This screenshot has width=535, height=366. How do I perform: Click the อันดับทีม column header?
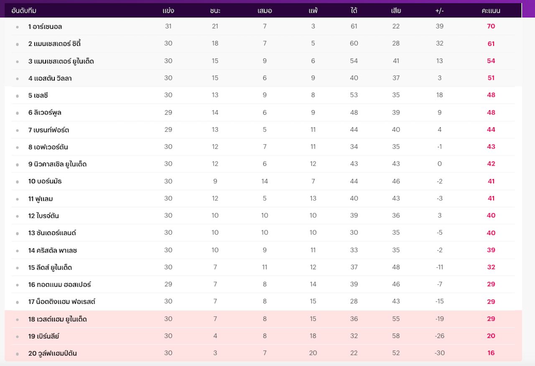(x=24, y=11)
